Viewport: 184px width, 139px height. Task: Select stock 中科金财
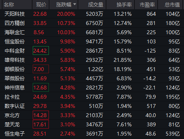[x=15, y=51]
